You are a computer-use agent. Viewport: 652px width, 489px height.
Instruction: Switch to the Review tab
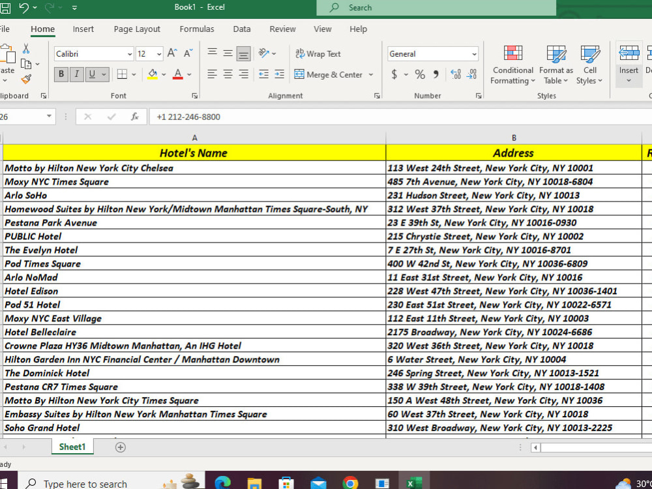click(x=282, y=29)
